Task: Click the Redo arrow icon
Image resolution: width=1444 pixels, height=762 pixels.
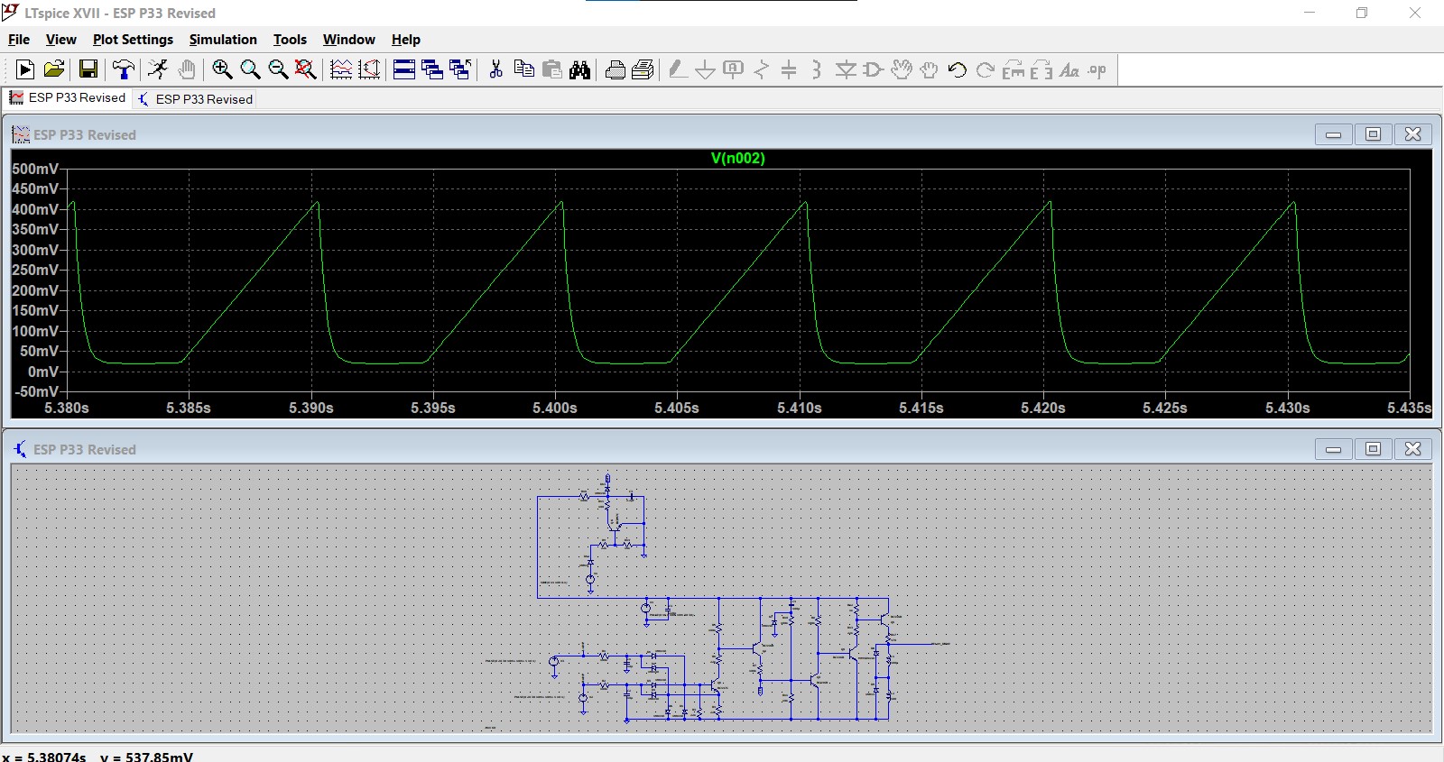Action: pos(986,69)
